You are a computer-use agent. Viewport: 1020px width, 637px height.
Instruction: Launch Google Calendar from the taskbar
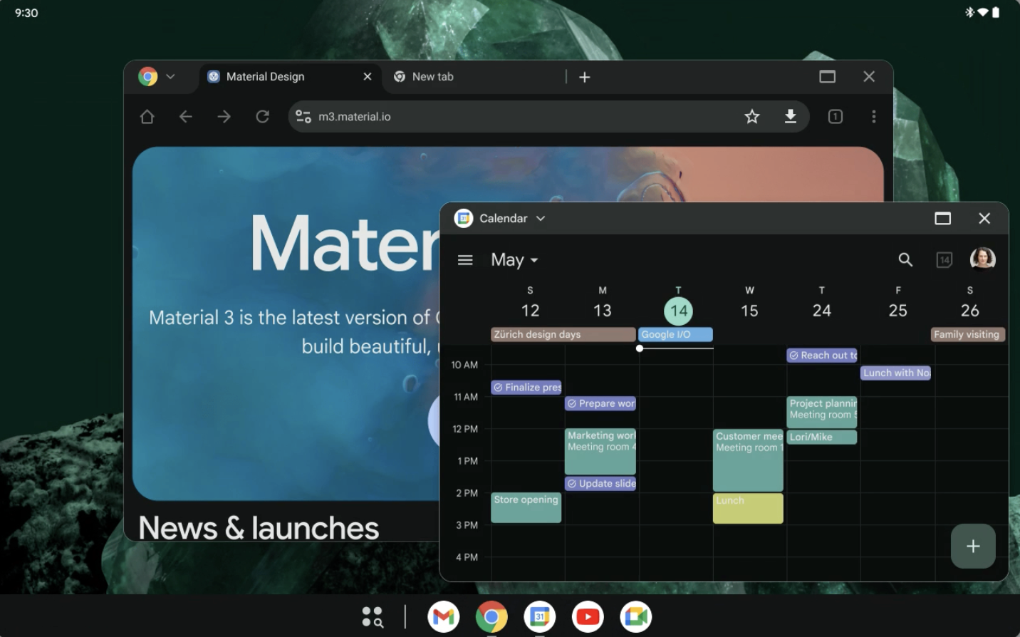click(x=540, y=616)
